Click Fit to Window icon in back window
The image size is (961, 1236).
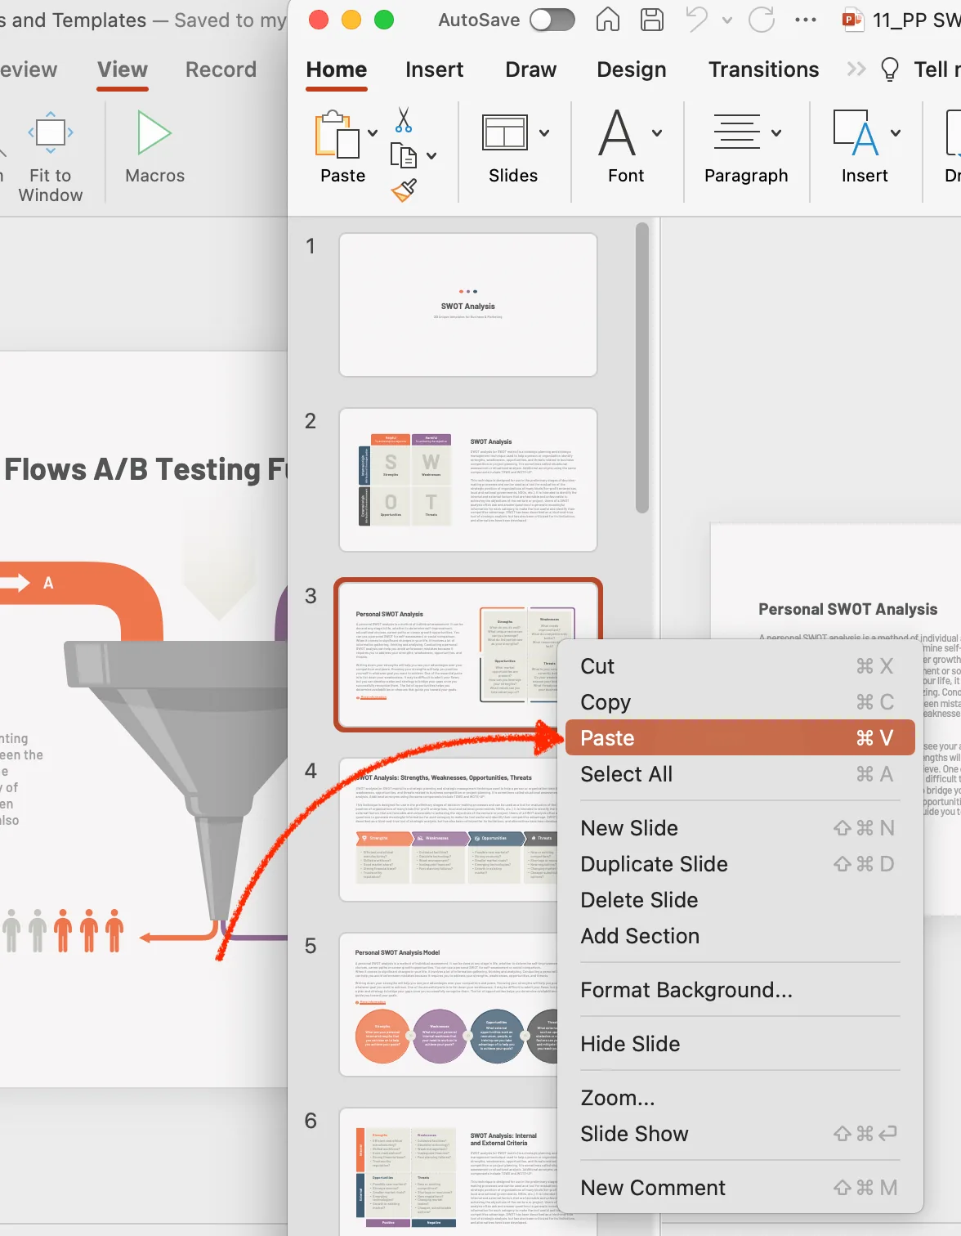pos(51,132)
